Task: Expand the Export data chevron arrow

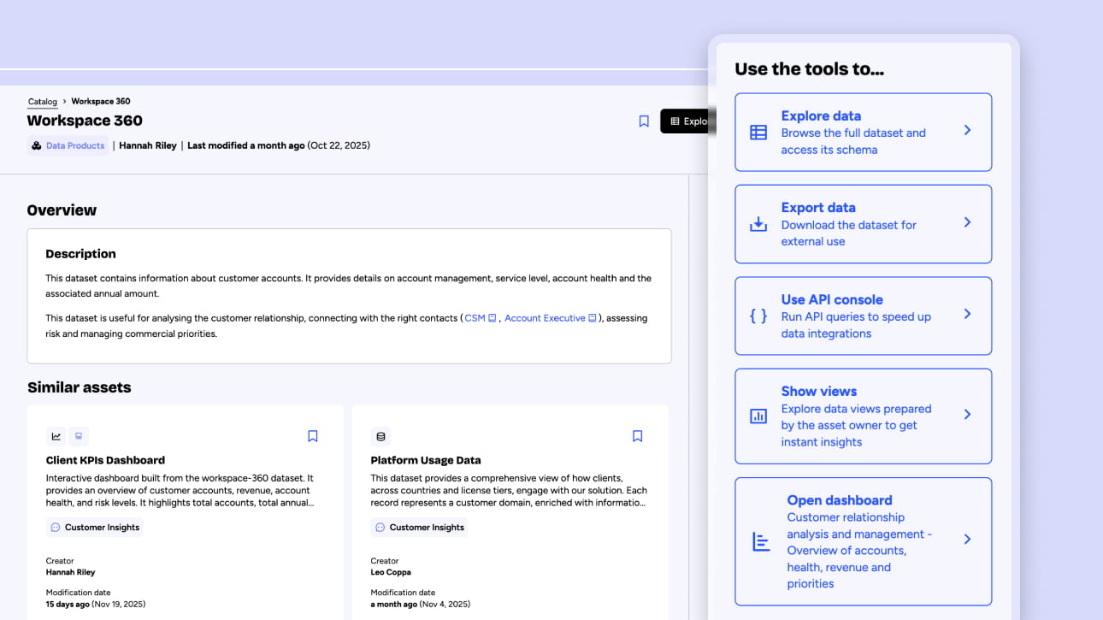Action: (x=967, y=222)
